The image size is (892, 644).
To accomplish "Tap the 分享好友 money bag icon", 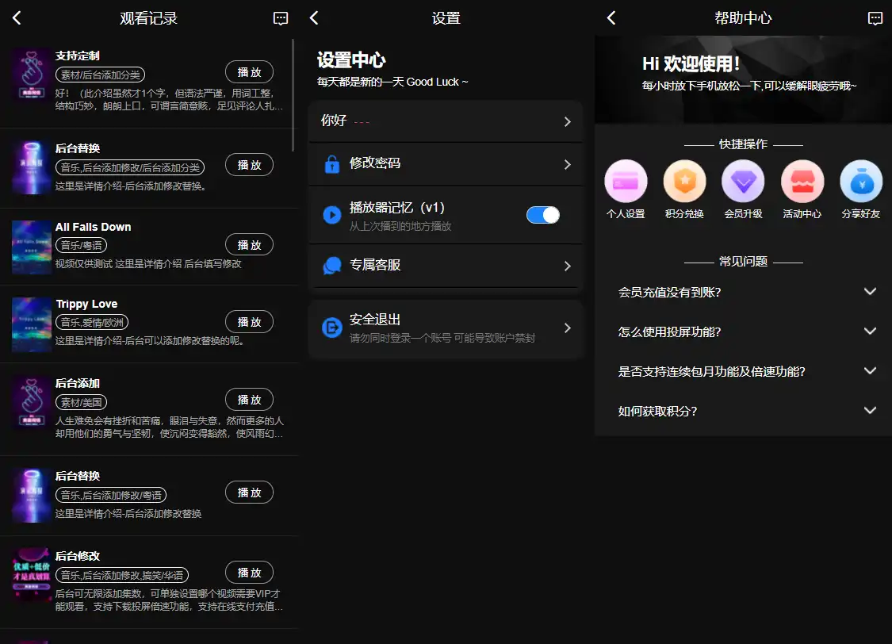I will pyautogui.click(x=861, y=182).
